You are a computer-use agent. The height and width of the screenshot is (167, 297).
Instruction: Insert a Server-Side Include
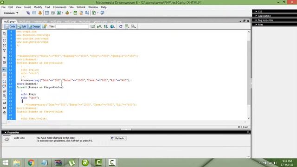tap(81, 13)
